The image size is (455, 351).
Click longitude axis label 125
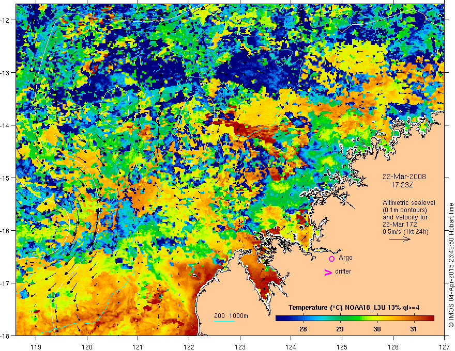point(342,347)
